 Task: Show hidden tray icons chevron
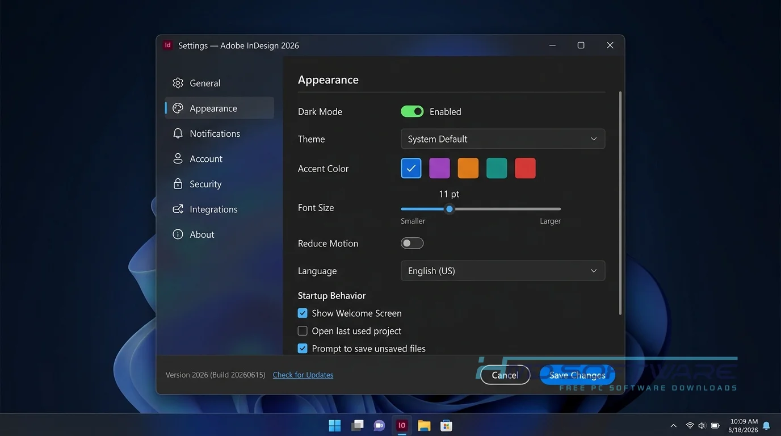pyautogui.click(x=673, y=426)
